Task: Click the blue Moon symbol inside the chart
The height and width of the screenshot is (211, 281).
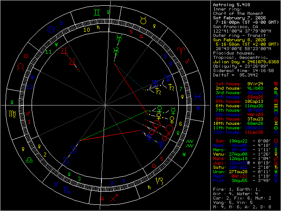Action: coord(74,149)
